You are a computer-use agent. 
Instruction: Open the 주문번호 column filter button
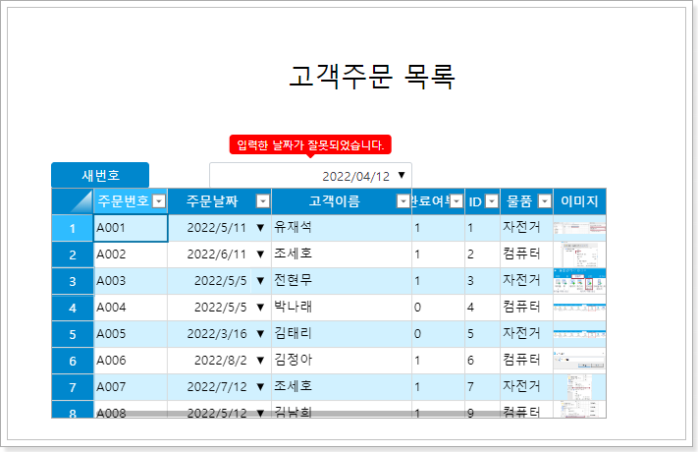pyautogui.click(x=159, y=201)
